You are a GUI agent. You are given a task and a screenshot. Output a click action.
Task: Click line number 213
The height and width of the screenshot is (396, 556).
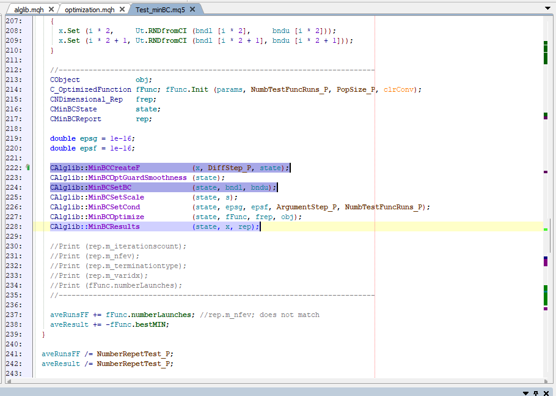(14, 80)
